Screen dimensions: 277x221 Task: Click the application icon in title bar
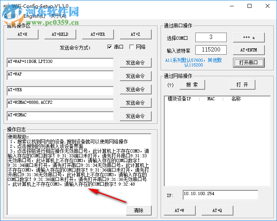[x=6, y=6]
